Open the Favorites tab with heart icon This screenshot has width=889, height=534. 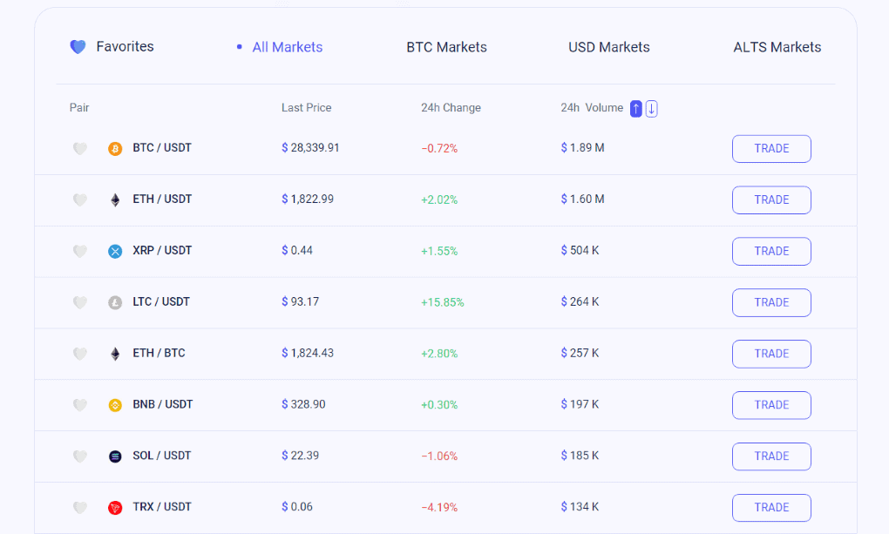[112, 46]
